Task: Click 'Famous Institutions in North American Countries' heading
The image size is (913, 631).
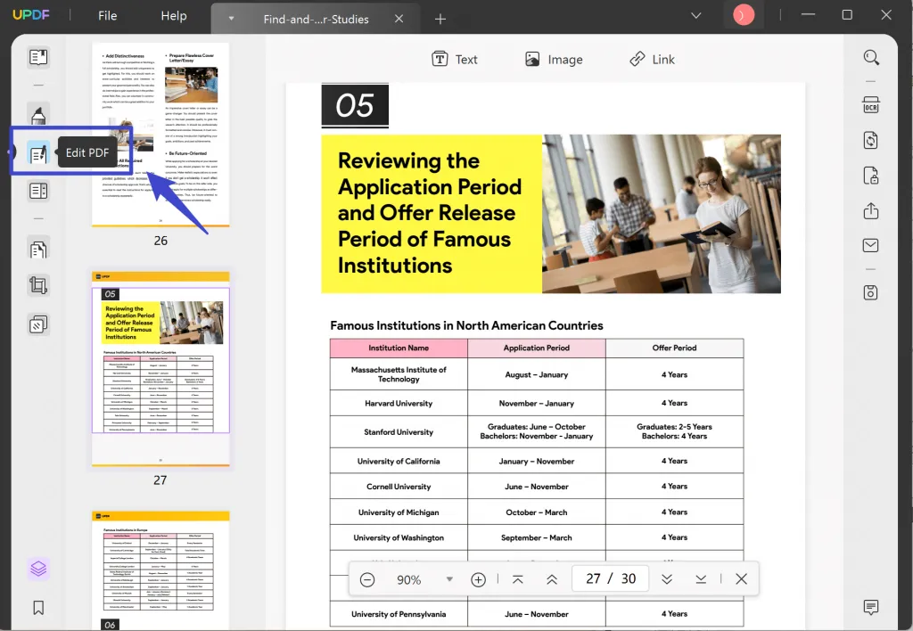Action: 466,325
